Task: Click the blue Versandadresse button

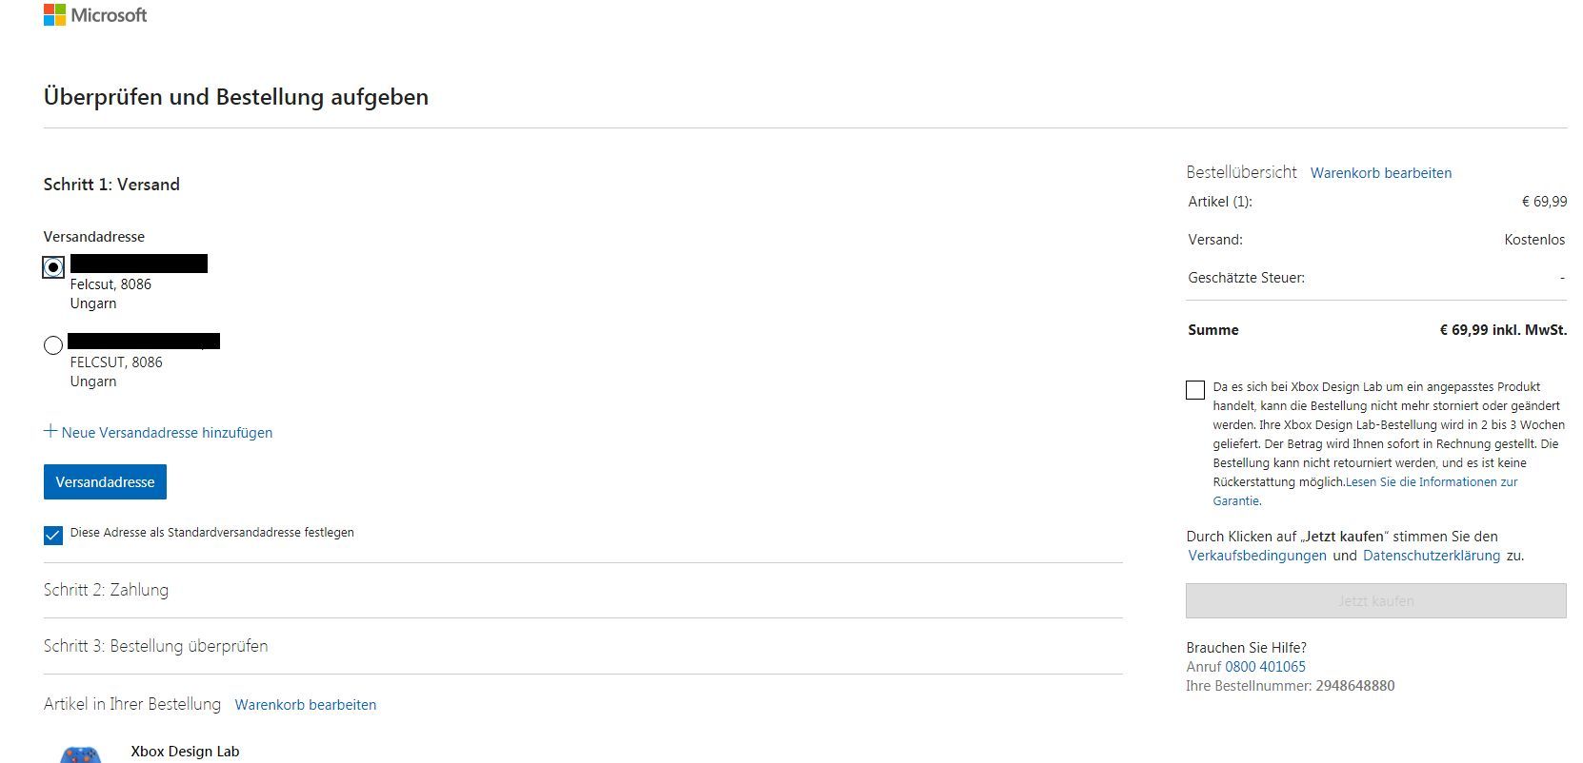Action: click(105, 482)
